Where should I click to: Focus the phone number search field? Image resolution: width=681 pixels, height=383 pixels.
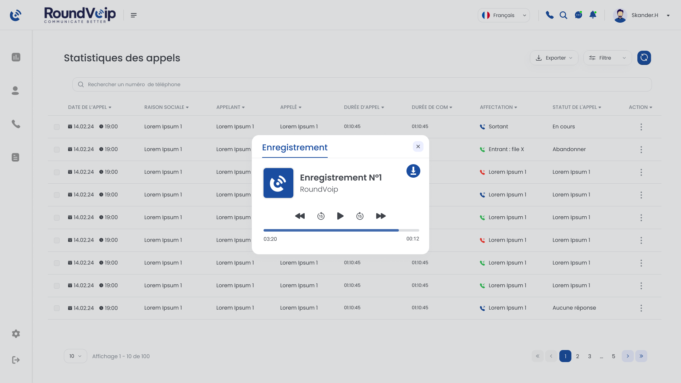coord(362,84)
